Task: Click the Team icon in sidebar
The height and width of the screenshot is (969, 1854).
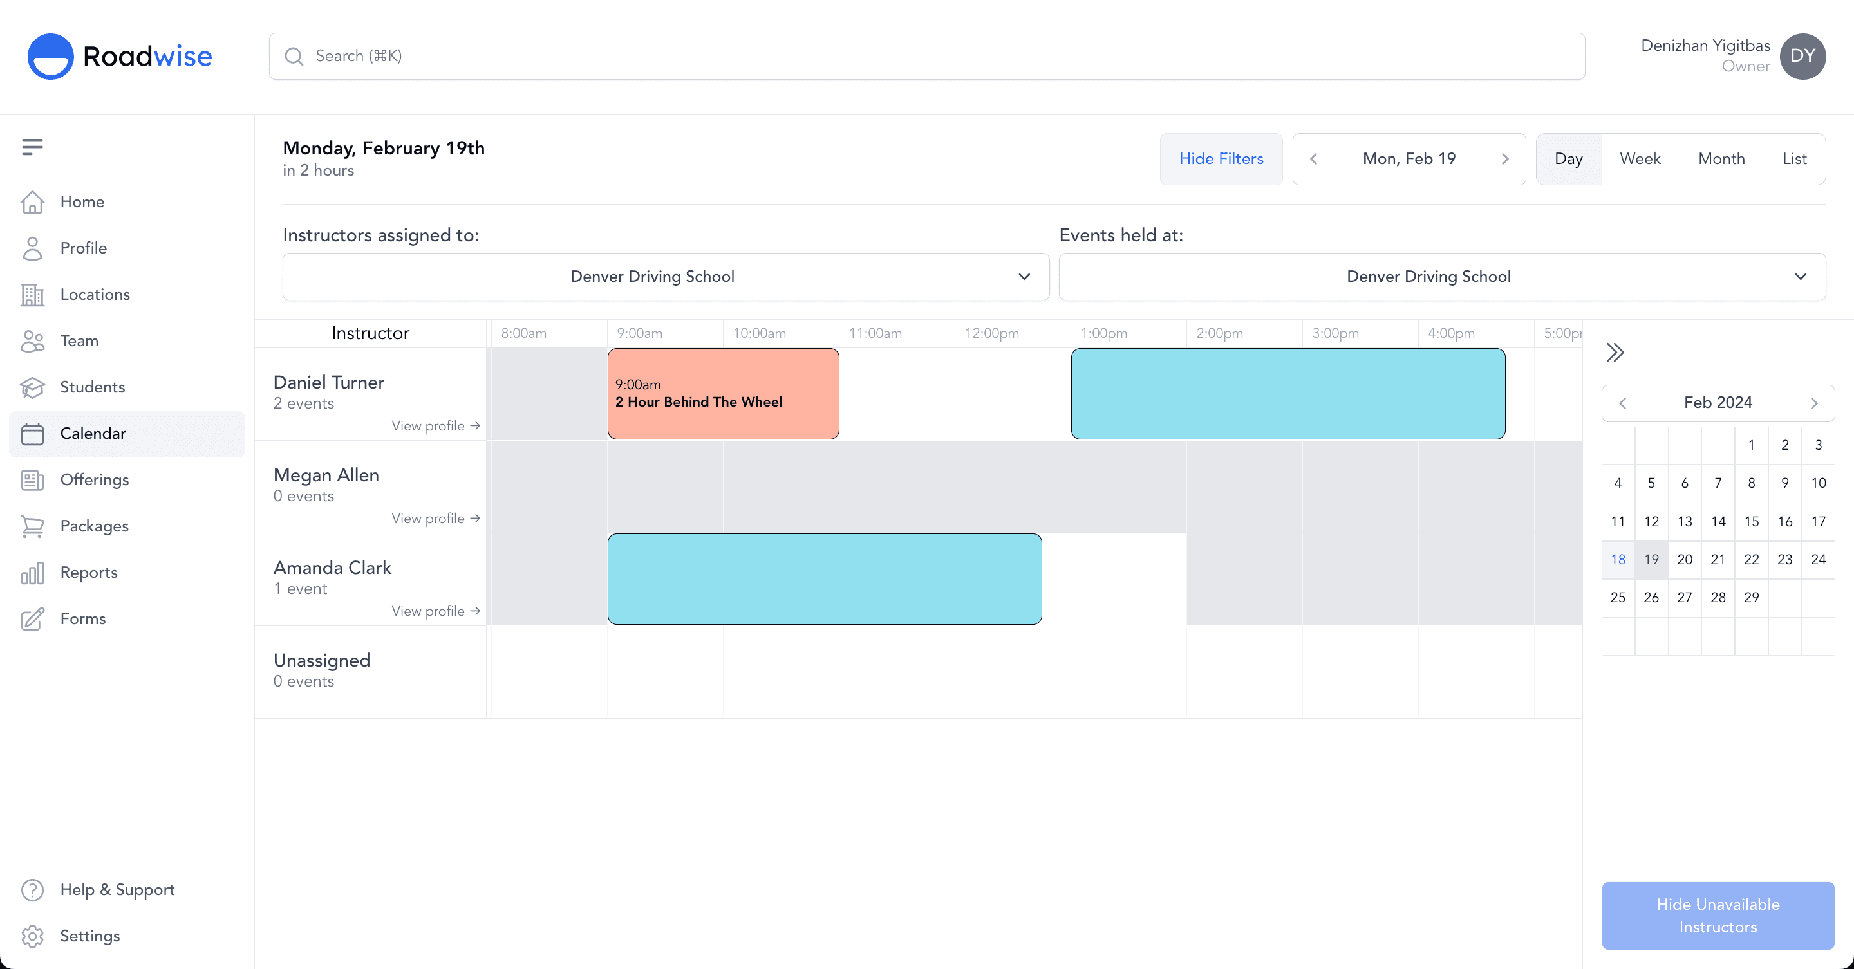Action: 33,340
